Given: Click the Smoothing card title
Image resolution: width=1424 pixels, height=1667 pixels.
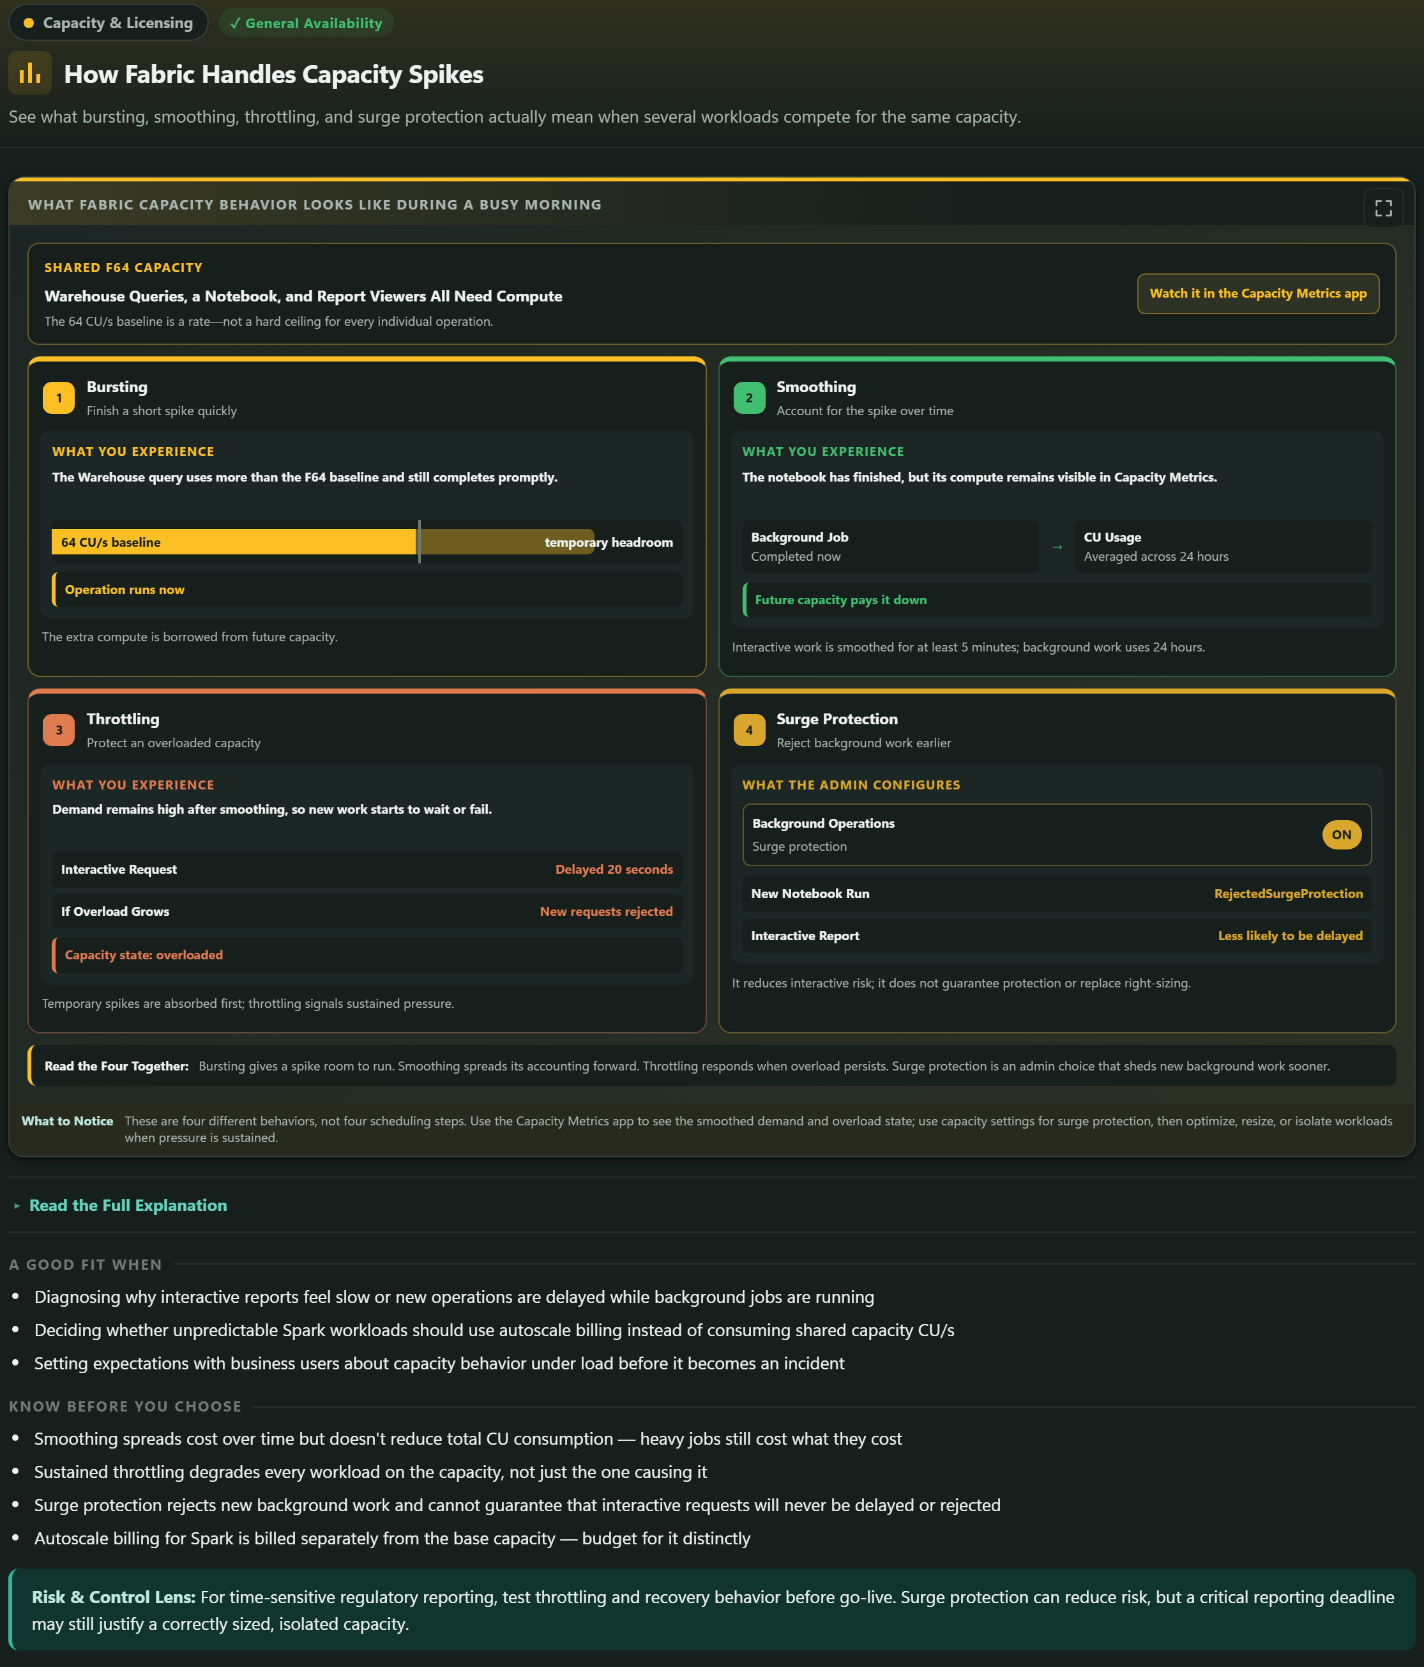Looking at the screenshot, I should 816,387.
